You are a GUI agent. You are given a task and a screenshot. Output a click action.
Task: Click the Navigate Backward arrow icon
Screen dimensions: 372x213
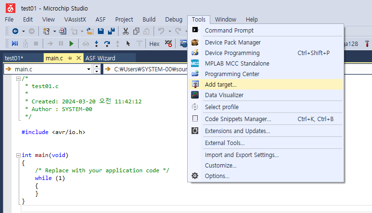pyautogui.click(x=15, y=31)
